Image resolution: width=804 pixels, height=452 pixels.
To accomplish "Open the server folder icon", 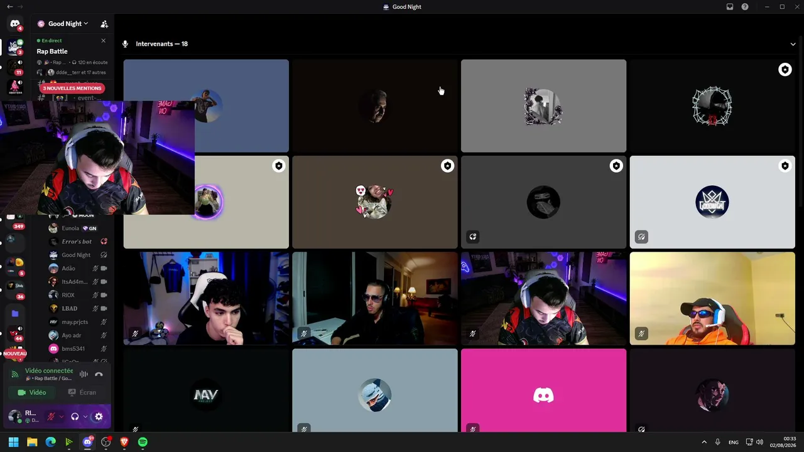I will coord(15,313).
